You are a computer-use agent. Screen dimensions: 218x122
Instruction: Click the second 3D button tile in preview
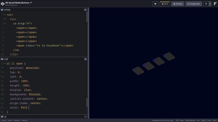(x=149, y=66)
